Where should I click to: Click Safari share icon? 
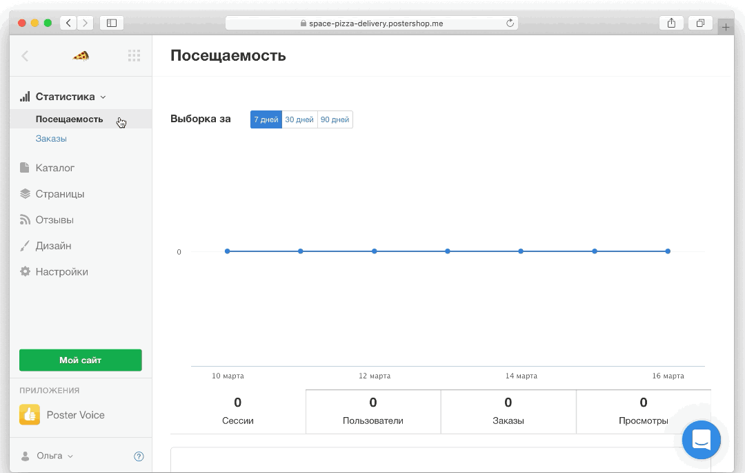pos(671,23)
